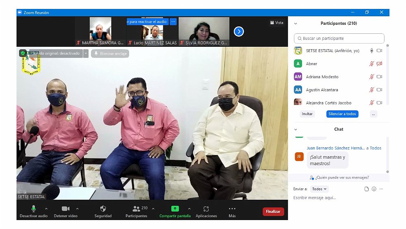Expand audio options arrow beside Desactivar audio

point(46,209)
